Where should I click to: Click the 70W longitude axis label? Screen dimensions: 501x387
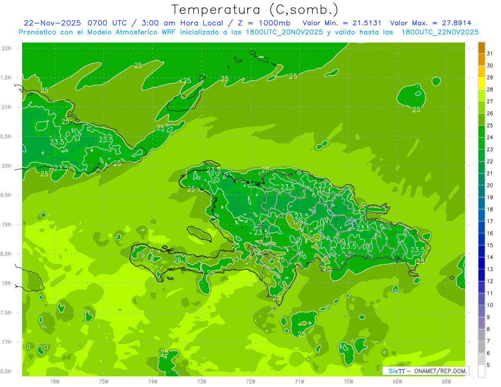click(349, 382)
